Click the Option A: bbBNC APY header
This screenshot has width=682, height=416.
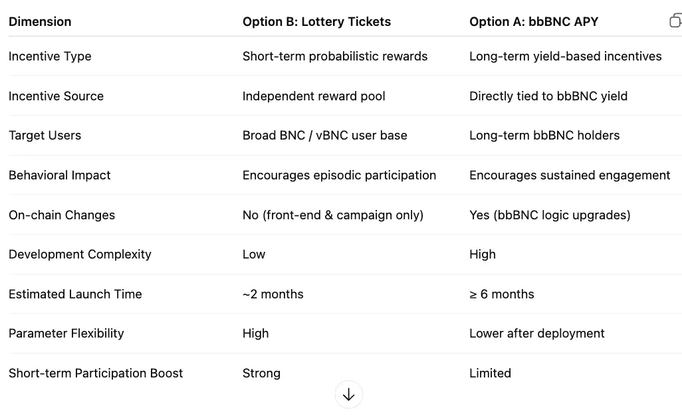click(x=534, y=22)
